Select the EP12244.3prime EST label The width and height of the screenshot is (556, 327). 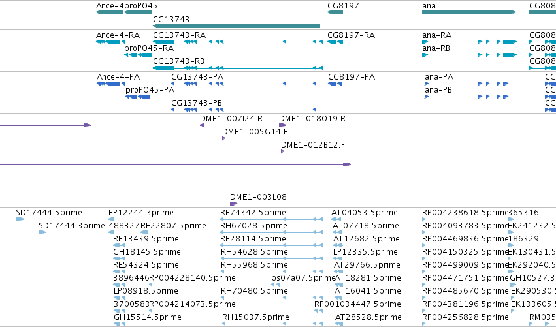(x=140, y=213)
